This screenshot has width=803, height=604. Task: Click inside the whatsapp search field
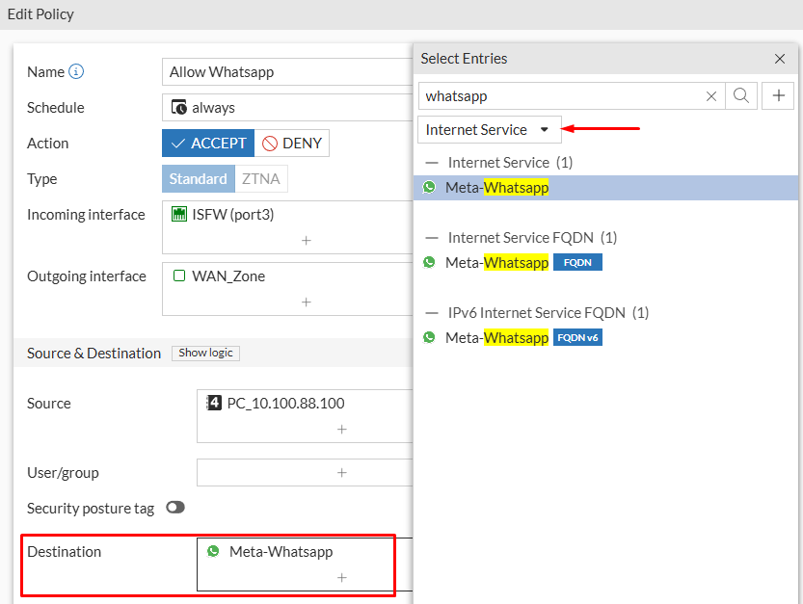(559, 95)
